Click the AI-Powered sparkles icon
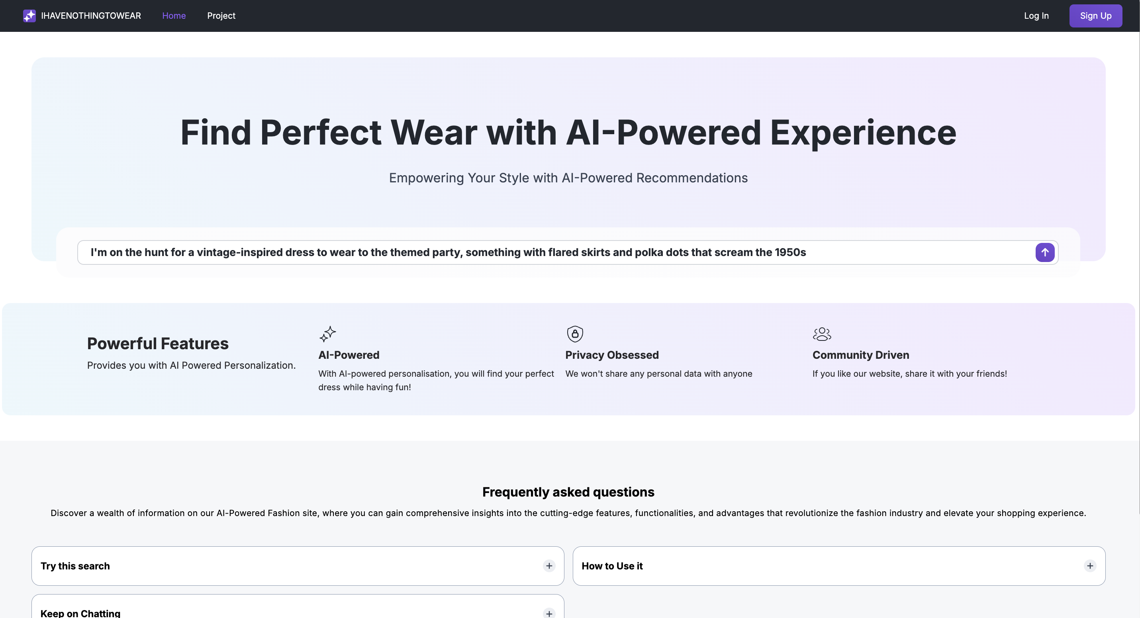1140x618 pixels. point(327,334)
